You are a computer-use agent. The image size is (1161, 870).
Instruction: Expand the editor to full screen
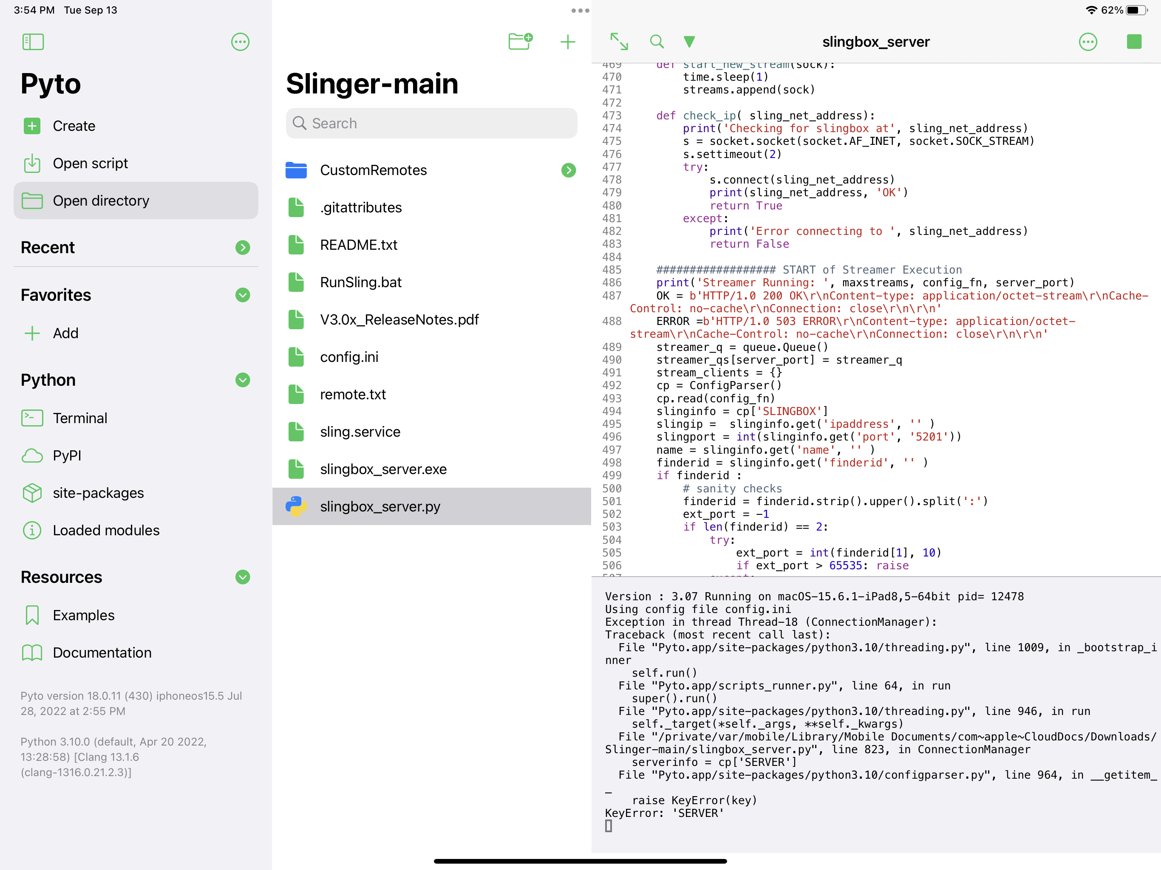pyautogui.click(x=619, y=42)
